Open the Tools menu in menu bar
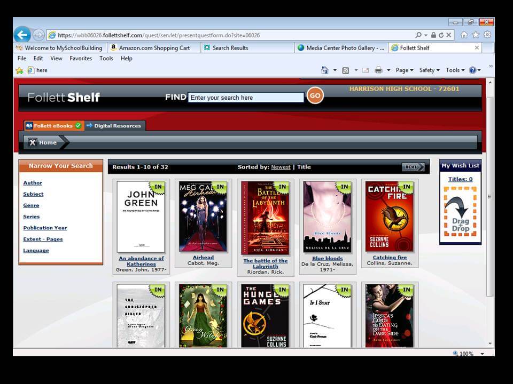The width and height of the screenshot is (513, 384). 106,59
